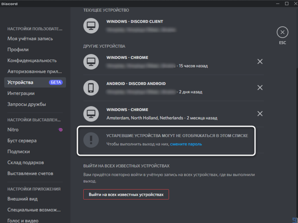Click the Amsterdam, North Holland, Netherlands location text
The image size is (298, 223).
click(145, 118)
